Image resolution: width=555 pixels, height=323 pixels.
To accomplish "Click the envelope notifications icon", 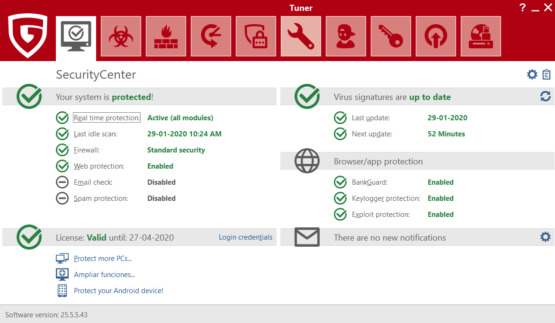I will (x=307, y=237).
